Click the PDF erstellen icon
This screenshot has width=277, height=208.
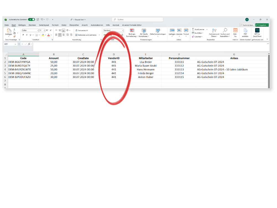245,31
